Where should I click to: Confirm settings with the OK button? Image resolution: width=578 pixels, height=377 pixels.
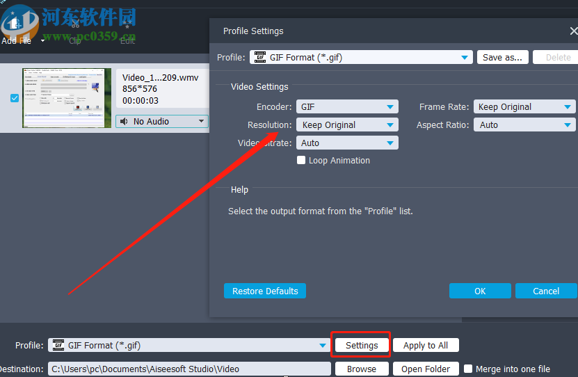click(x=480, y=291)
